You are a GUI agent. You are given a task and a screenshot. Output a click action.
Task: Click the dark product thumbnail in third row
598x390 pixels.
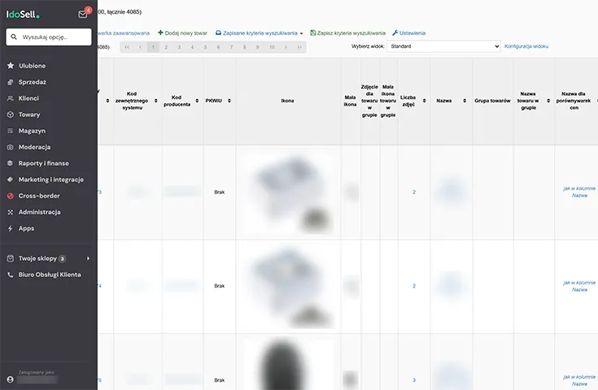[289, 365]
